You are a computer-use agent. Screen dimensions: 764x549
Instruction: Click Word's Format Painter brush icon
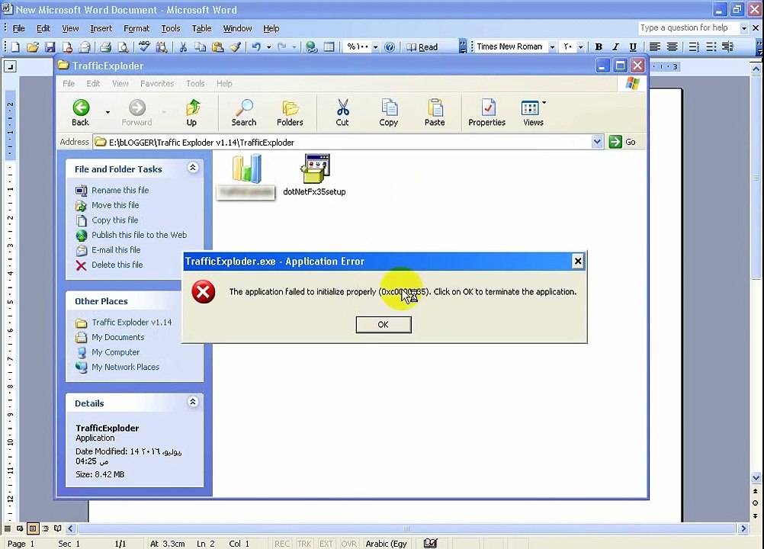click(236, 47)
